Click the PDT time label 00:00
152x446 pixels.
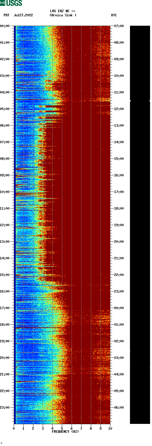coord(5,26)
